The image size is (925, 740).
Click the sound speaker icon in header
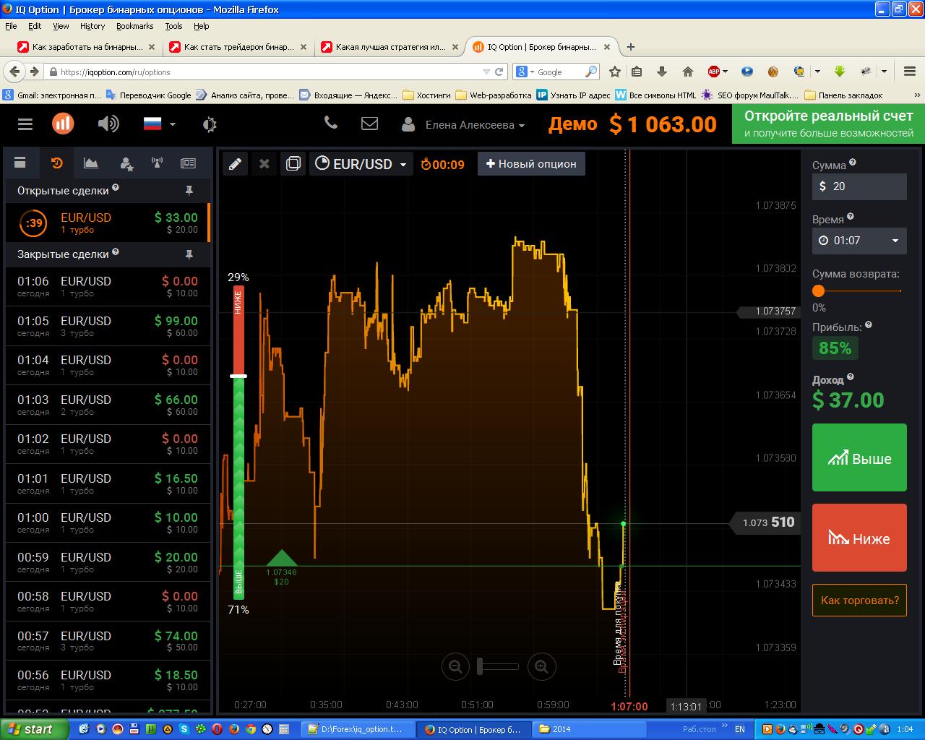pyautogui.click(x=108, y=124)
